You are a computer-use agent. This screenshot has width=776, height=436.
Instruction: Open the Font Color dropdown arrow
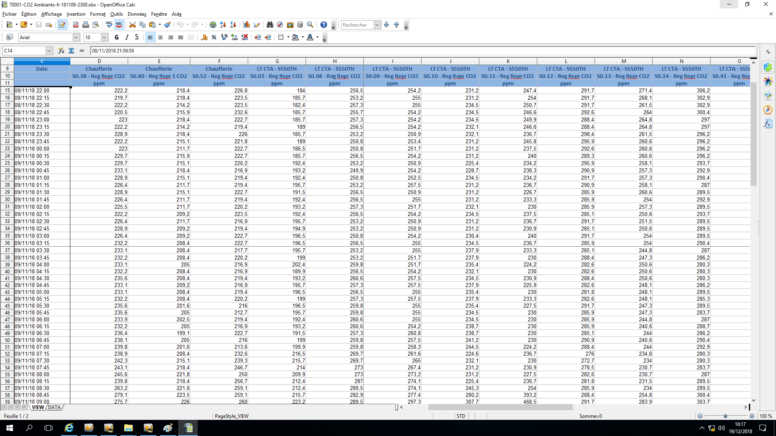(317, 37)
